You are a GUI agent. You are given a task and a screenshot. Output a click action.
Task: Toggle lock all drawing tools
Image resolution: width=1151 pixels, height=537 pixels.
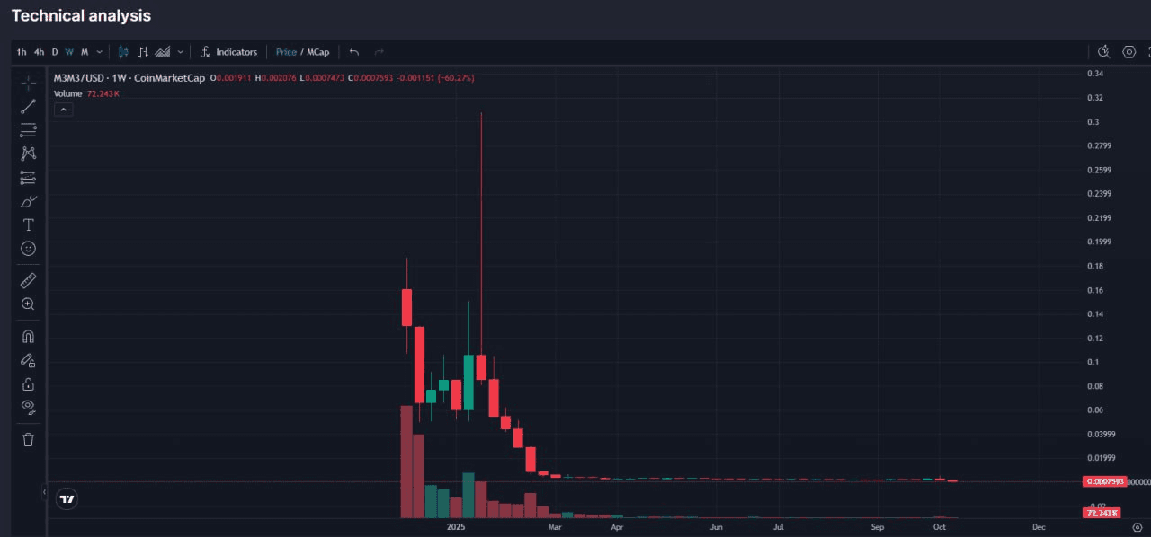tap(28, 384)
